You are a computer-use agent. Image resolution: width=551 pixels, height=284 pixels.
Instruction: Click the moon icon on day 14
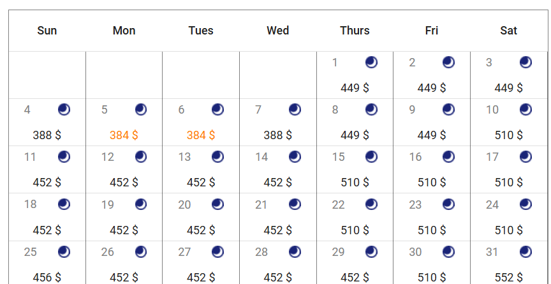coord(295,157)
